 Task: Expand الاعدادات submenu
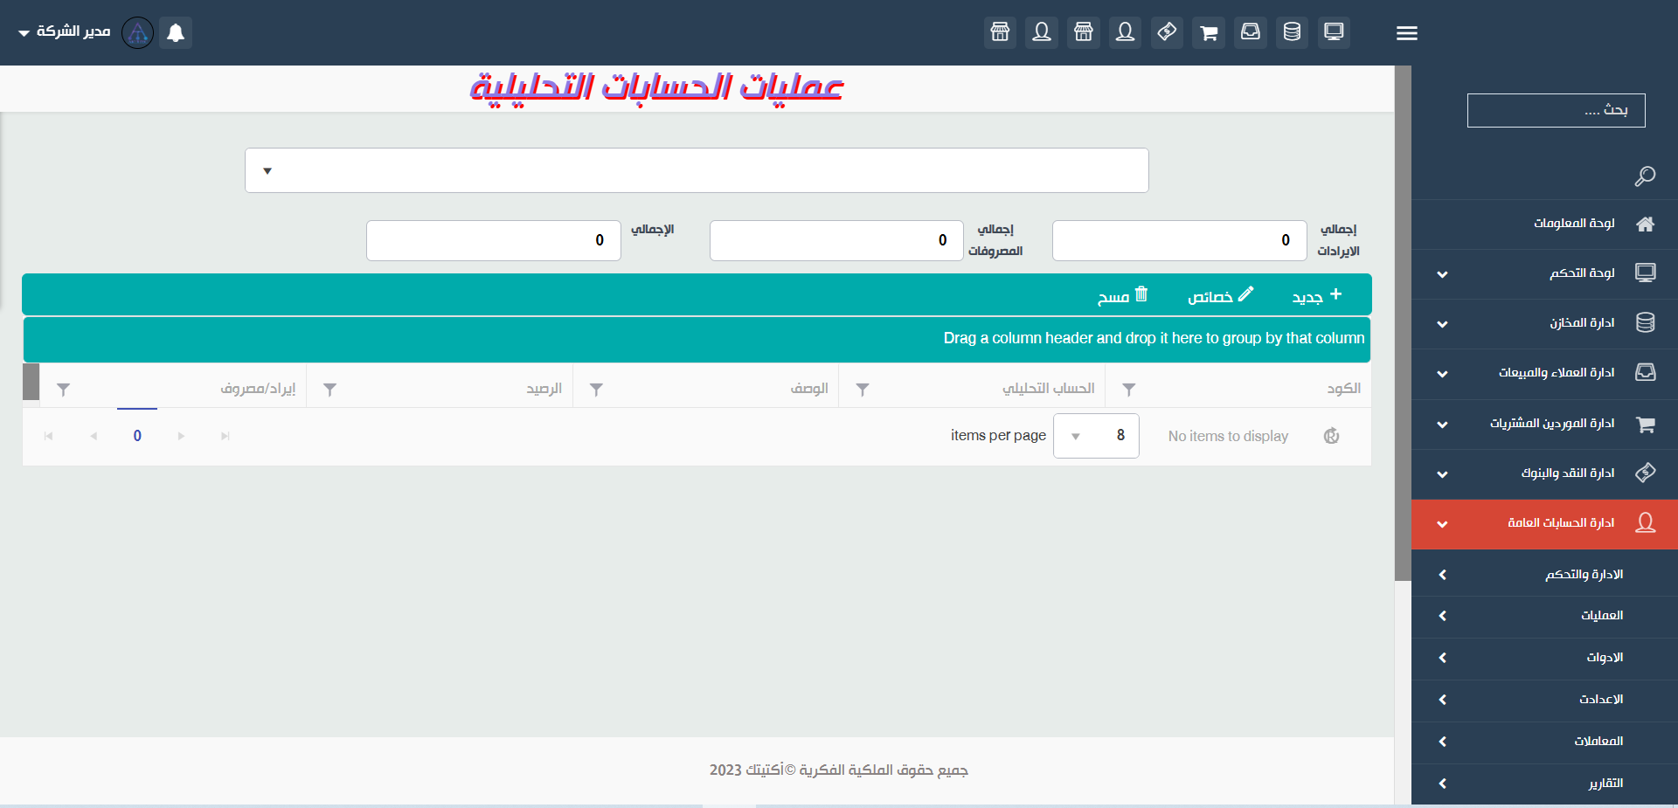click(1544, 700)
